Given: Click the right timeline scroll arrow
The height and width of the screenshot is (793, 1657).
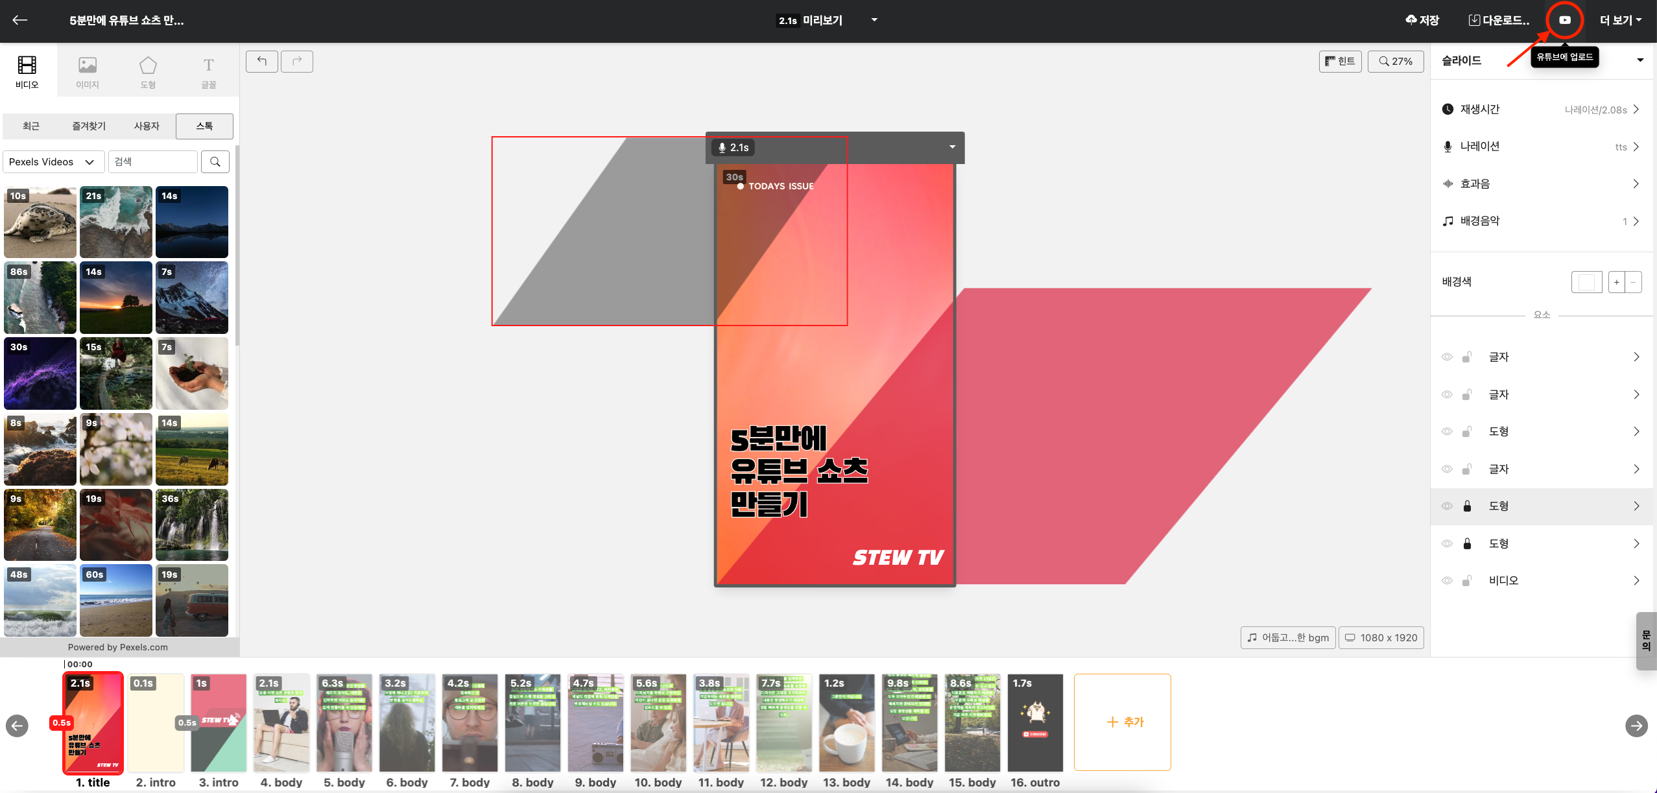Looking at the screenshot, I should click(x=1637, y=726).
